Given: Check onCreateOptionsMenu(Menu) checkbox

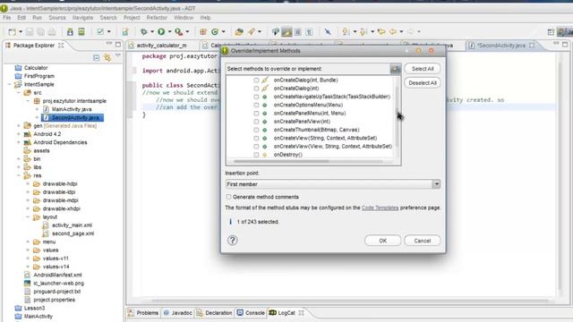Looking at the screenshot, I should tap(256, 106).
